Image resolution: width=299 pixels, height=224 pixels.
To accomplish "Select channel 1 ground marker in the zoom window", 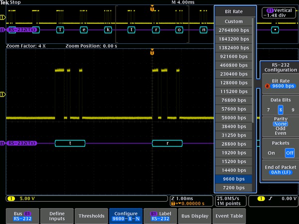I will click(x=3, y=94).
